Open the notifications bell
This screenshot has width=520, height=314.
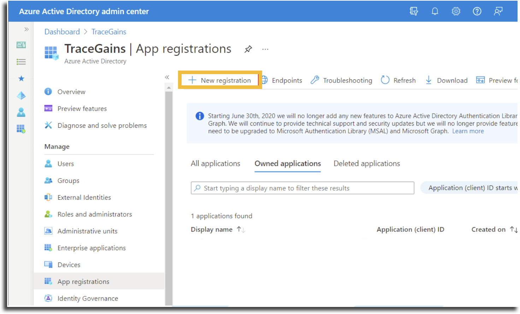(x=435, y=11)
